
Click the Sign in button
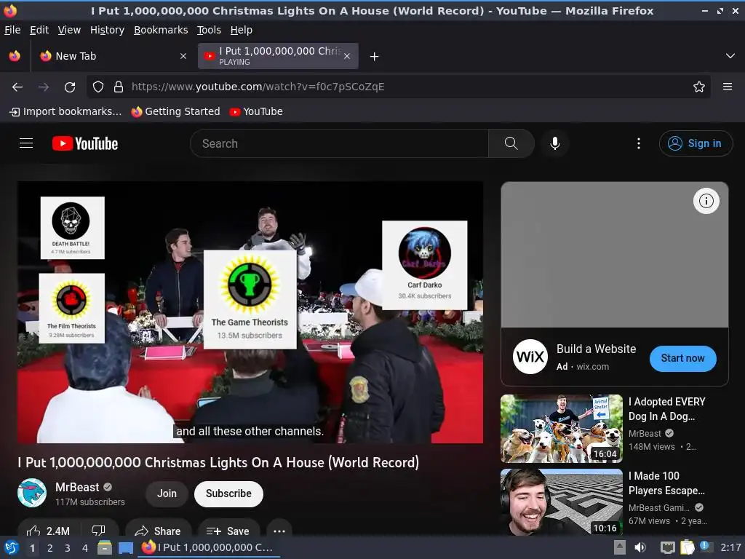click(696, 143)
